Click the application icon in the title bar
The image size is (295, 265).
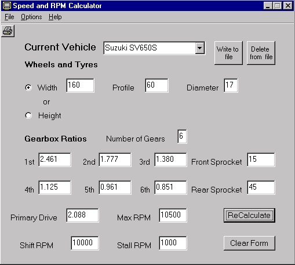(7, 6)
